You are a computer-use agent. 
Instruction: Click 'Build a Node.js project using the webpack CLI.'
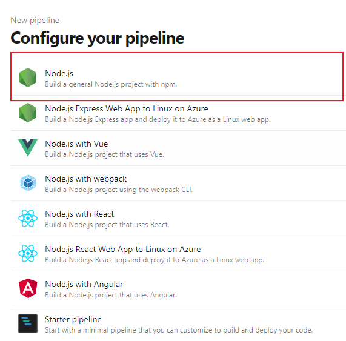point(119,190)
